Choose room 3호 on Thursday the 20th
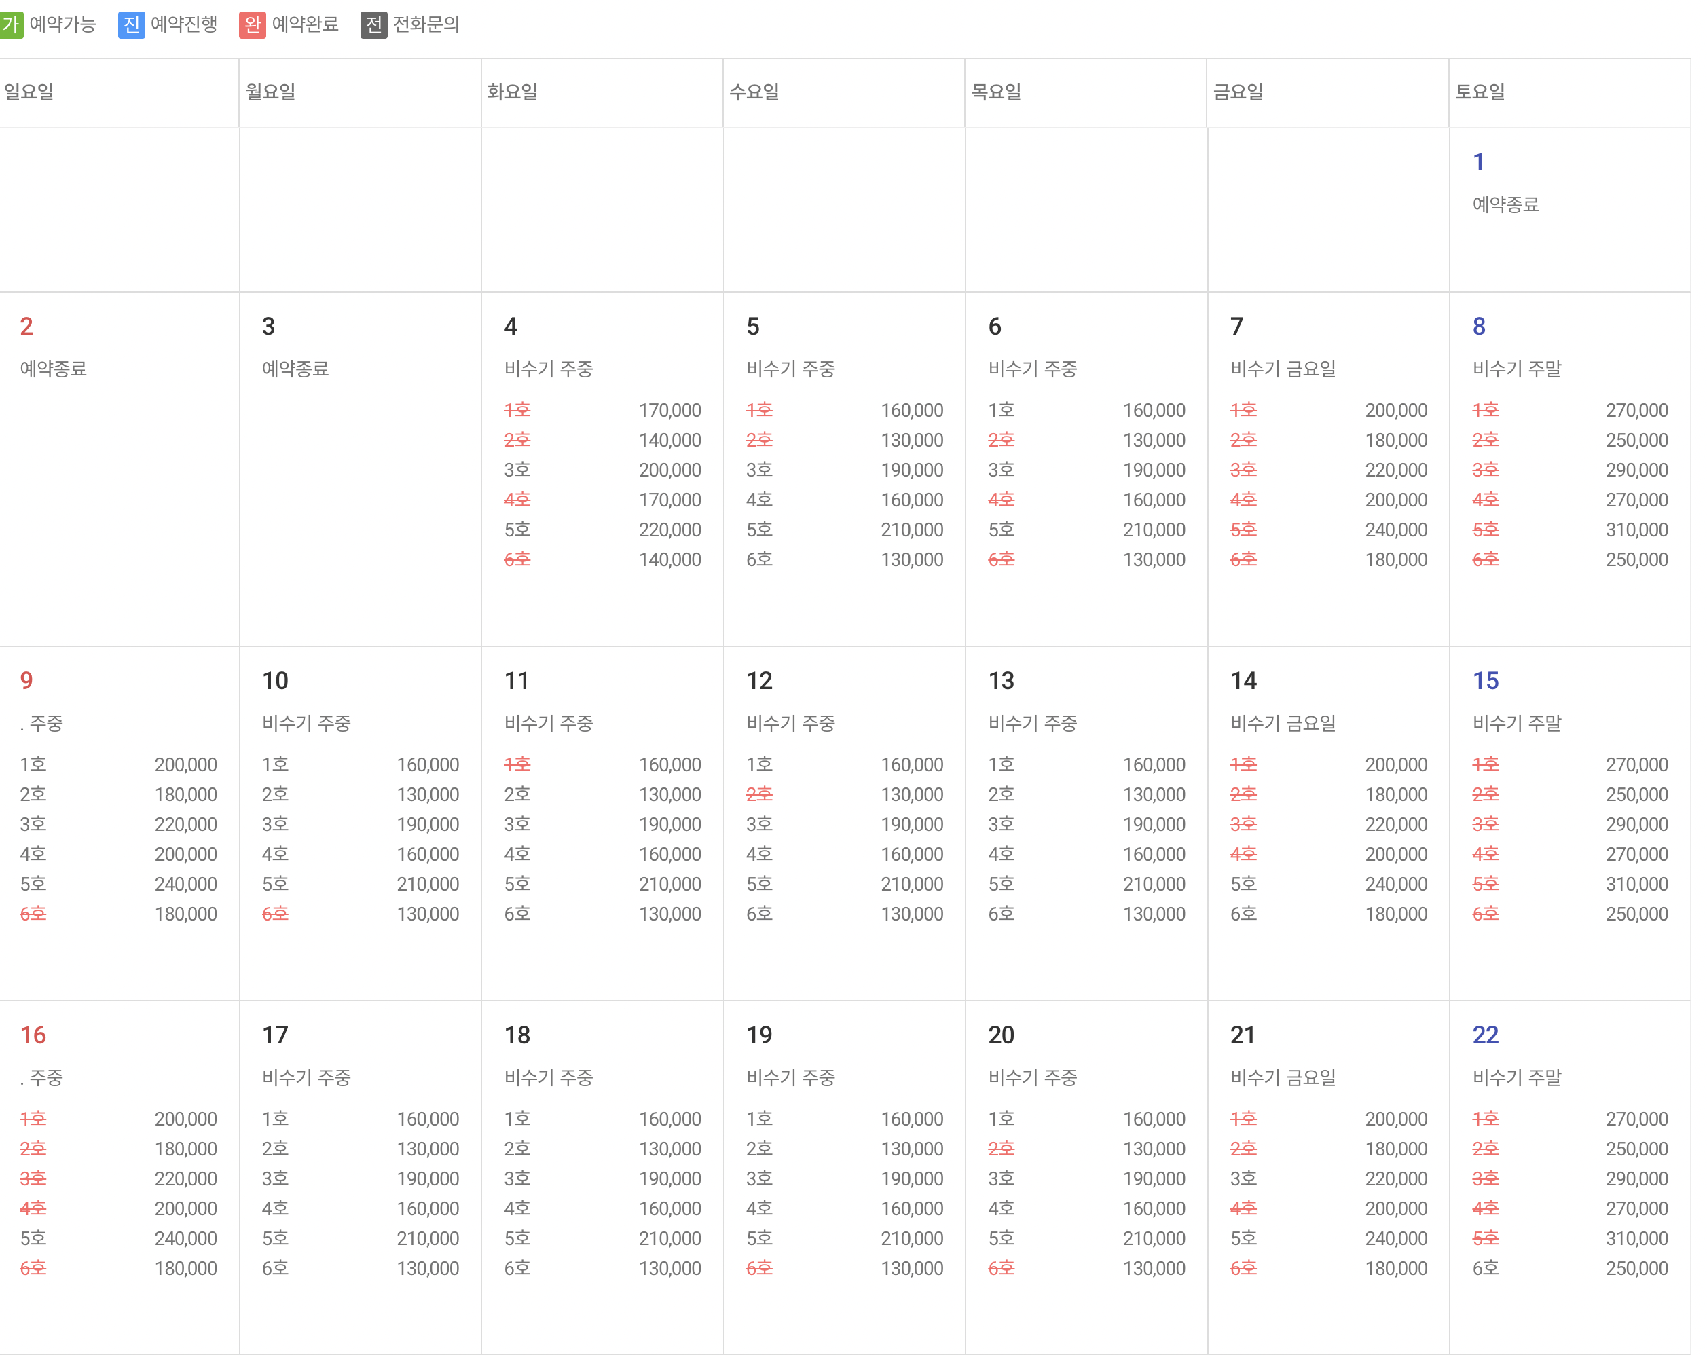This screenshot has height=1355, width=1707. (1002, 1178)
